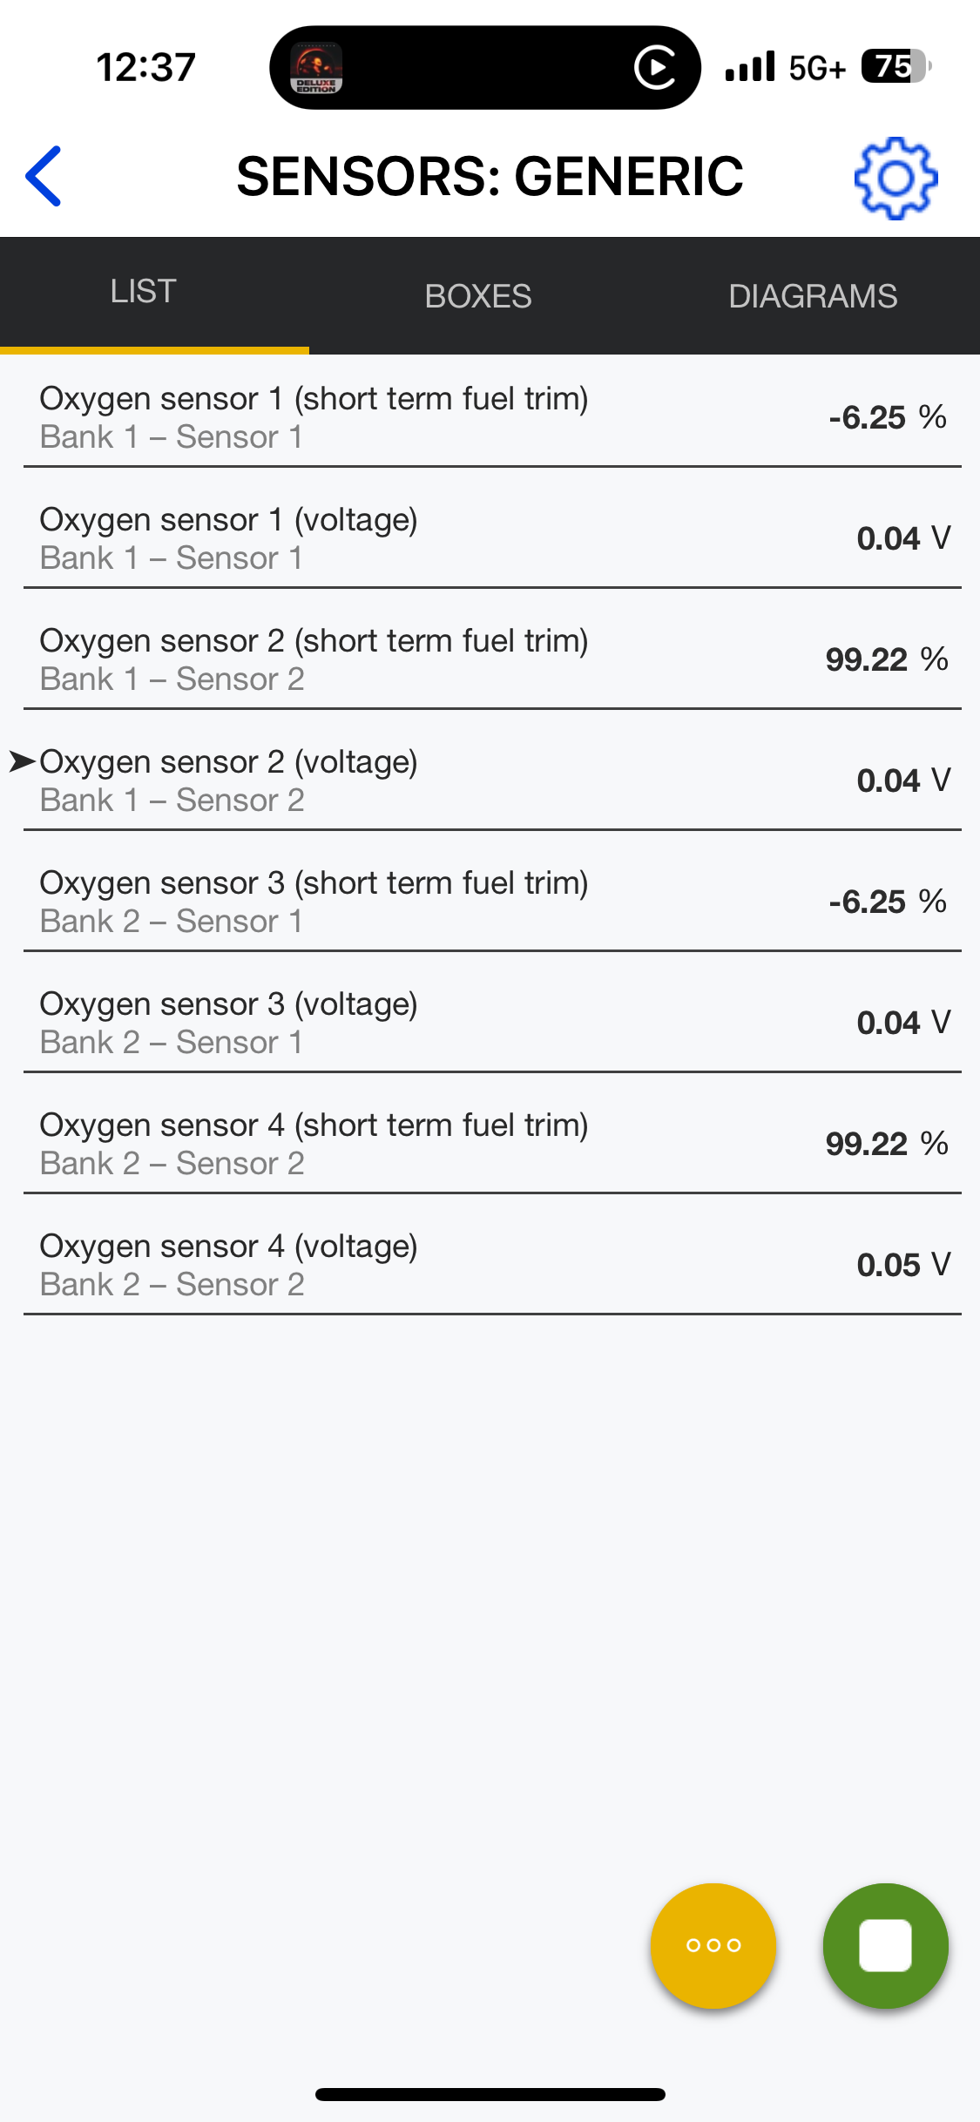Tap the 12:37 clock in status bar

[x=146, y=67]
